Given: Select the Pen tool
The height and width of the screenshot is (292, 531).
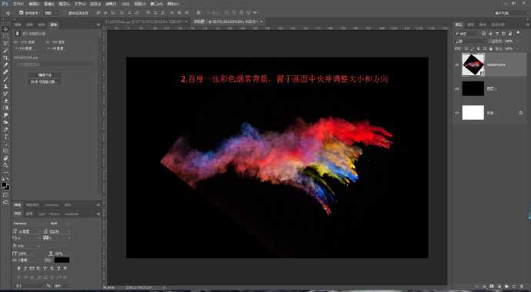Looking at the screenshot, I should tap(5, 129).
